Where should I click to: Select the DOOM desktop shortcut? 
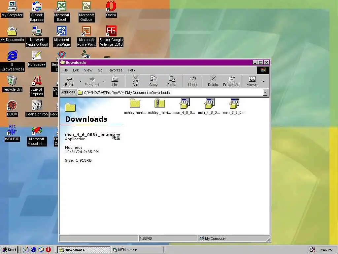[12, 108]
